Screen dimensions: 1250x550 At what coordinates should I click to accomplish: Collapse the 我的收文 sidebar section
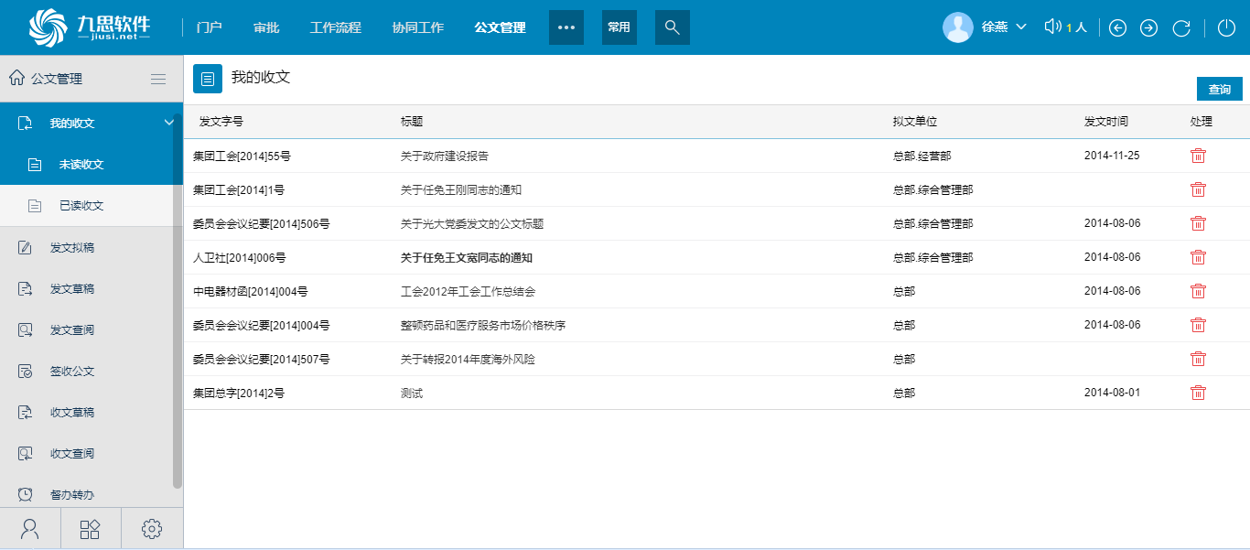168,123
